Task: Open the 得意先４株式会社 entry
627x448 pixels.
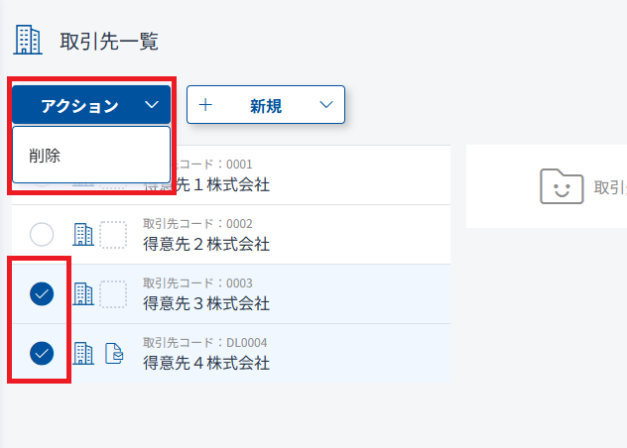Action: pos(206,363)
